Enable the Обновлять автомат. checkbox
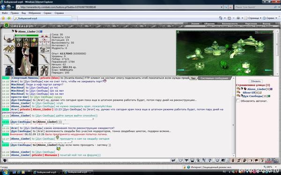This screenshot has height=175, width=281. point(238,100)
